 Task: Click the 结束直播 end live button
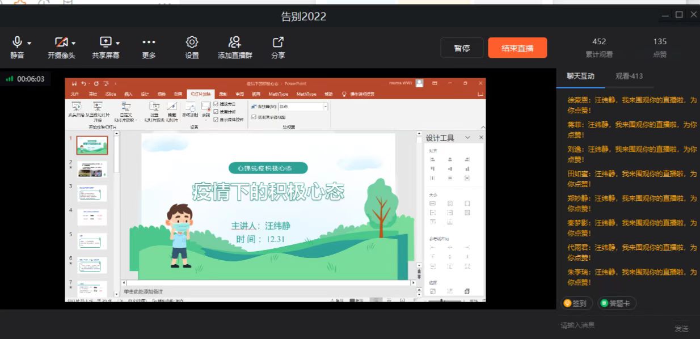click(x=517, y=48)
